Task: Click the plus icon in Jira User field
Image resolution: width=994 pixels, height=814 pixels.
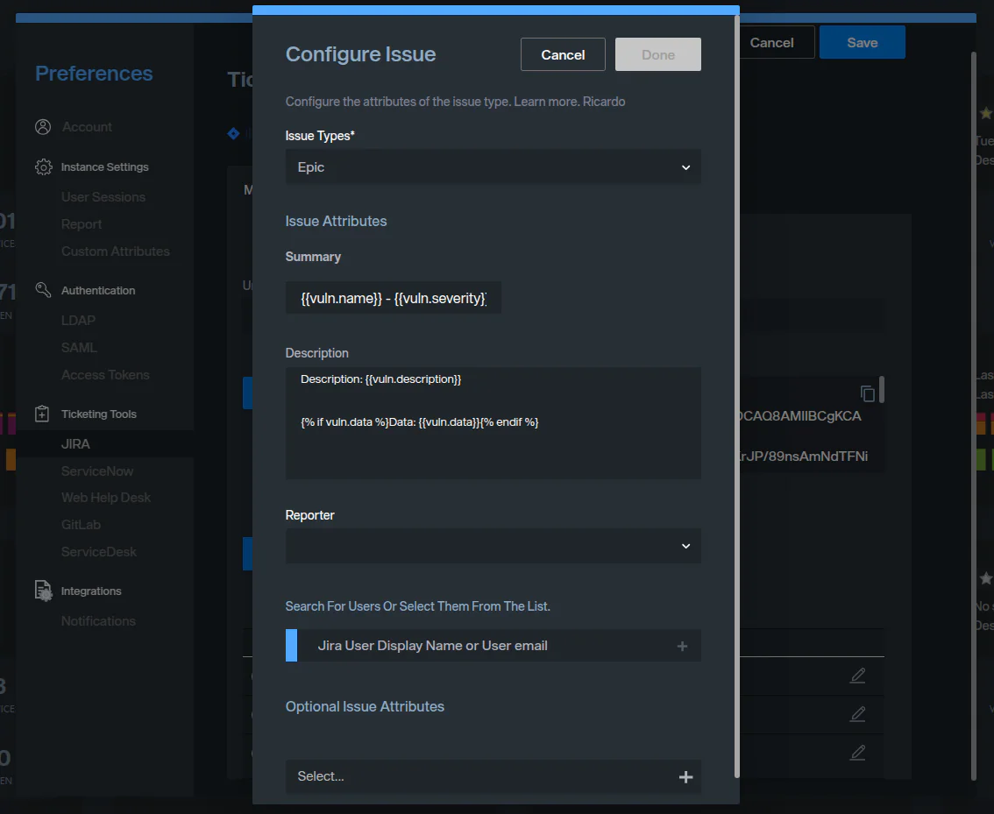Action: tap(682, 647)
